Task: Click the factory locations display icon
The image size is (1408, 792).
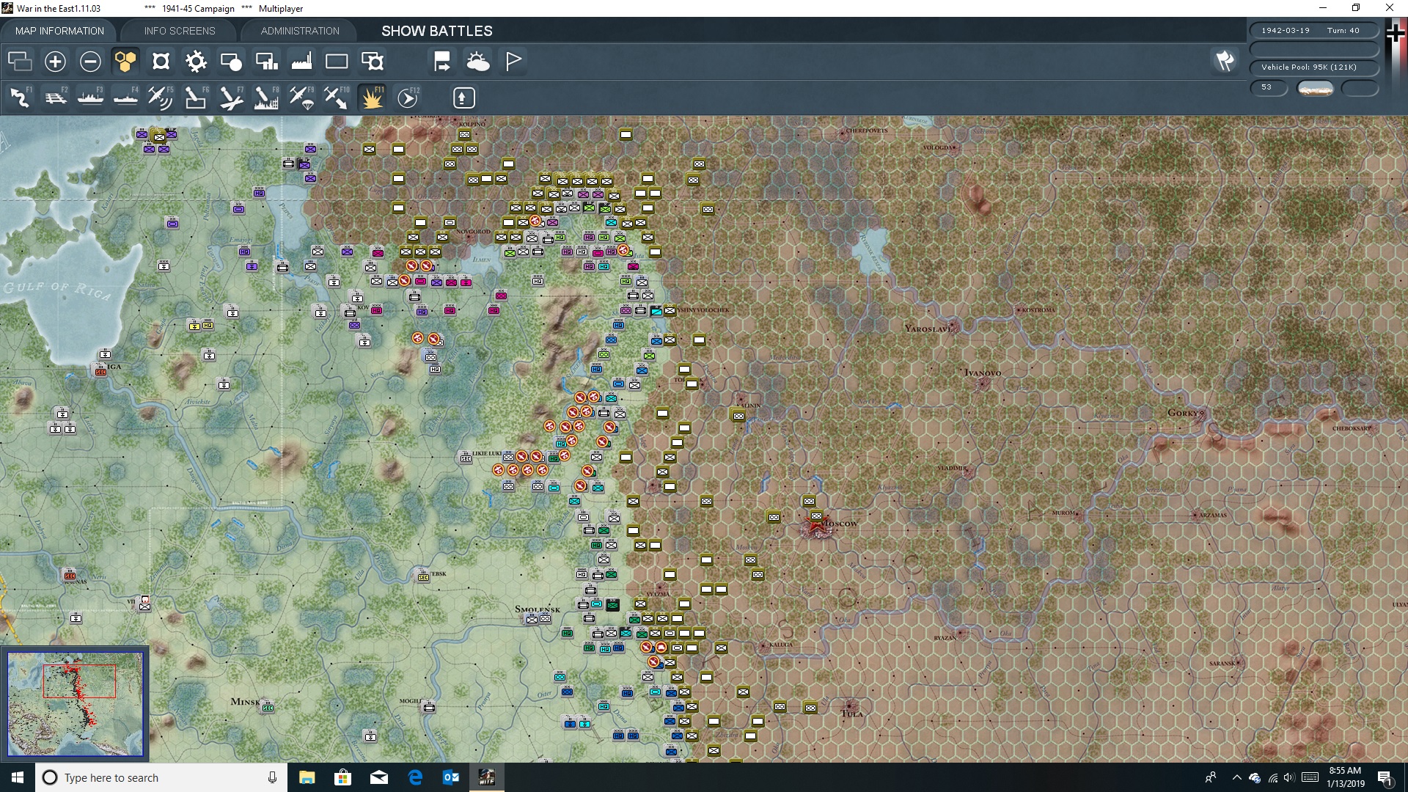Action: pyautogui.click(x=301, y=61)
